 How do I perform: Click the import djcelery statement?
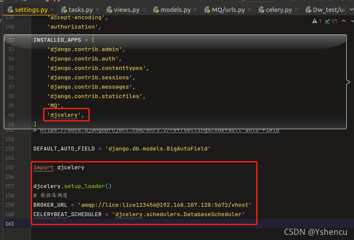(x=59, y=168)
